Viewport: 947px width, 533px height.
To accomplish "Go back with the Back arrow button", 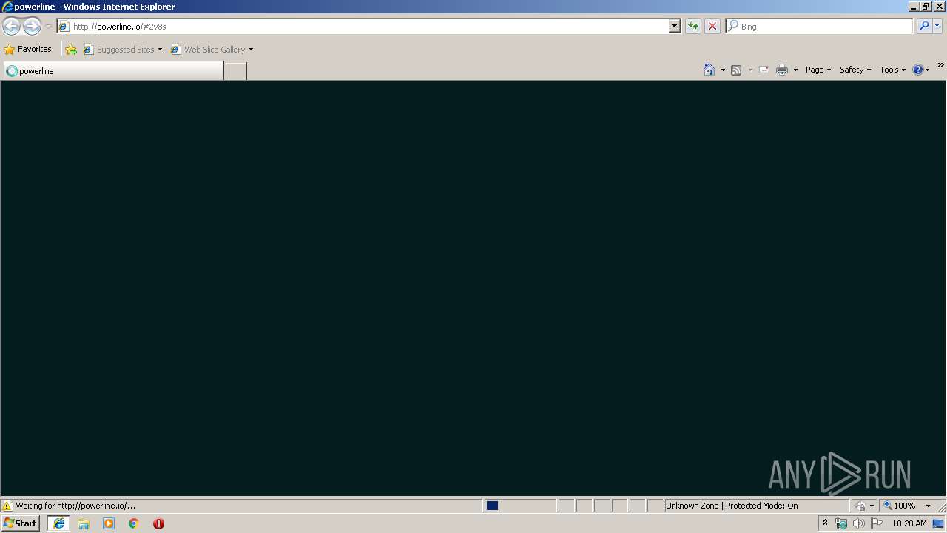I will (x=11, y=27).
